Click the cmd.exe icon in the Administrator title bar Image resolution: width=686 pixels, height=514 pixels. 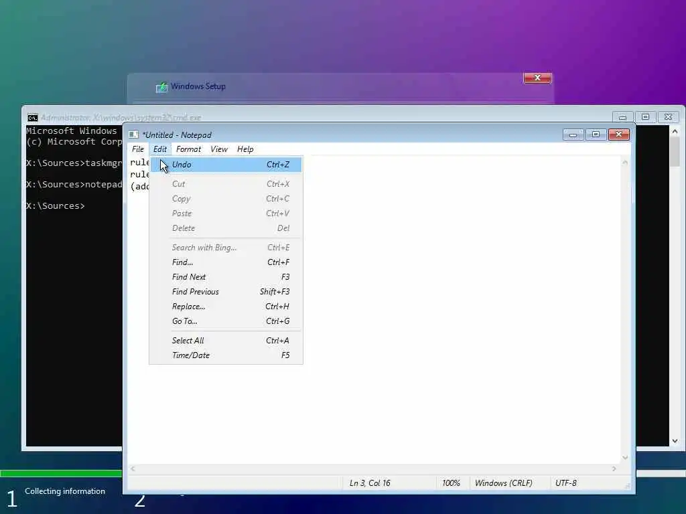[x=32, y=118]
